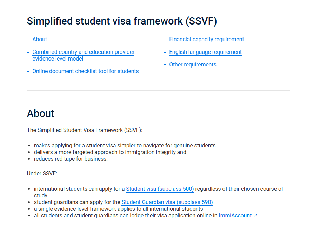Screen dimensions: 313x231
Task: Click the Simplified student visa framework (SSVF) heading
Action: 122,21
